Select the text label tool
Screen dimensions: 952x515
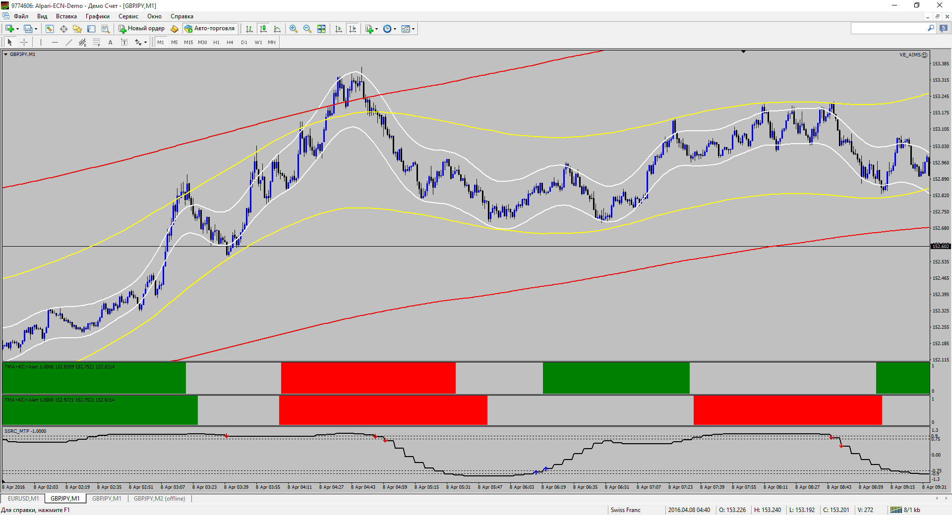pos(124,42)
